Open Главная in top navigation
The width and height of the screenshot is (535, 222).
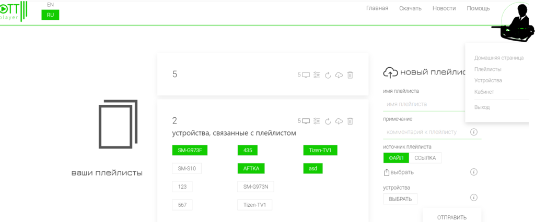point(377,8)
